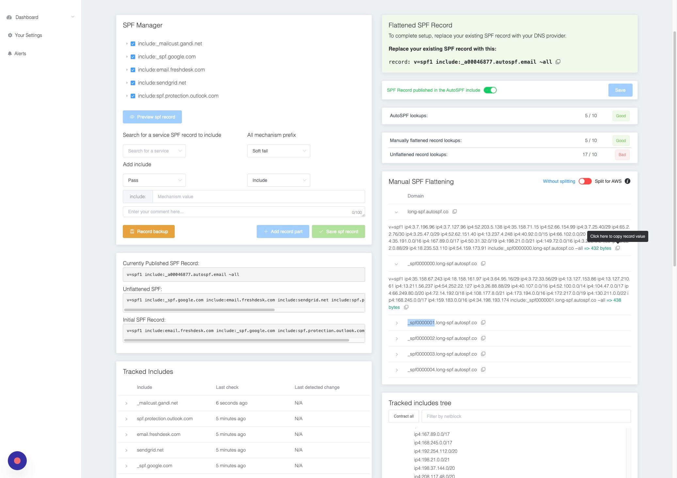Click Currently Published SPF Record field

pyautogui.click(x=244, y=275)
